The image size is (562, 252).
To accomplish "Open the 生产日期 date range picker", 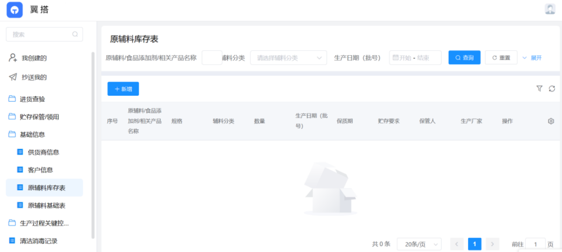I will 415,58.
